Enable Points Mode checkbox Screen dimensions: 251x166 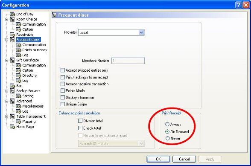click(x=63, y=90)
